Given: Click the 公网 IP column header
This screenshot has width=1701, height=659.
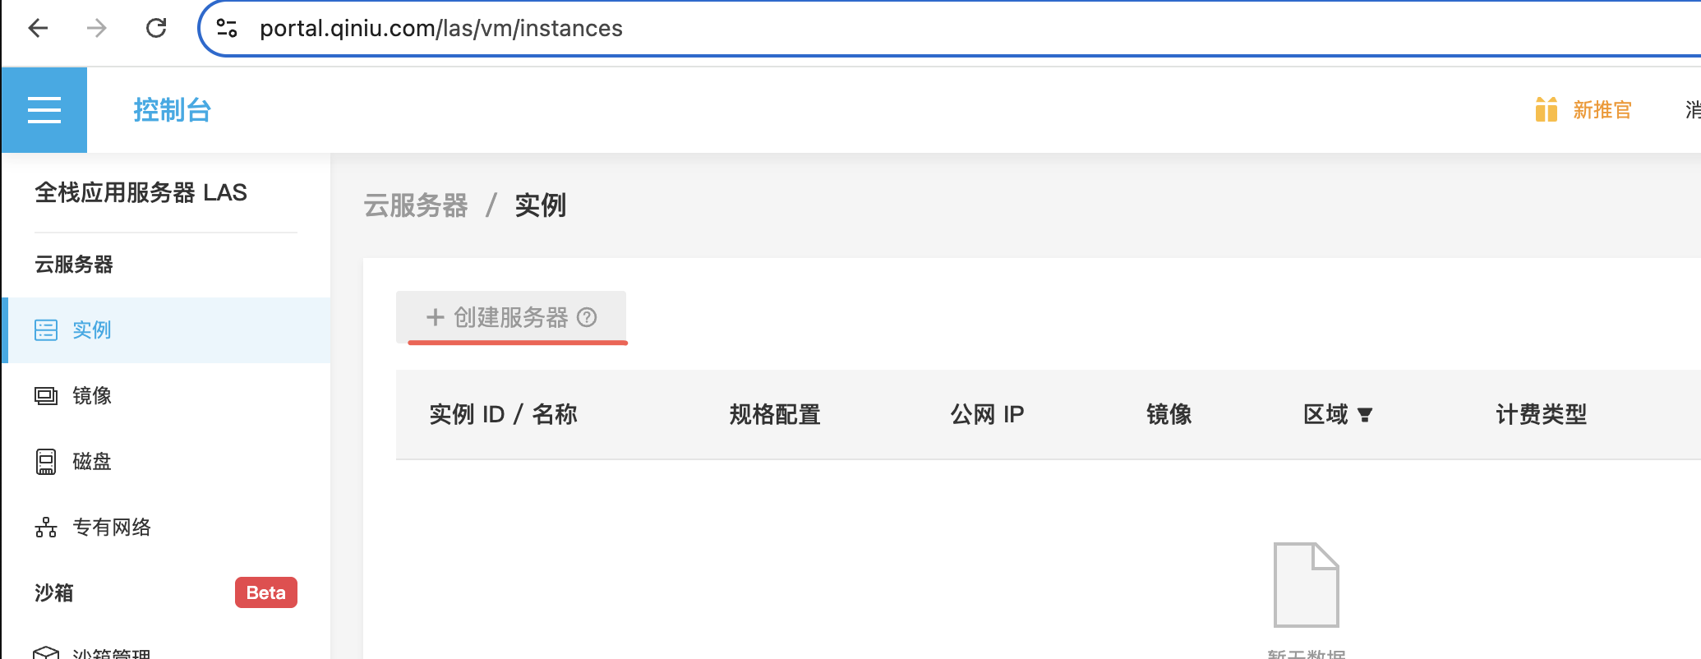Looking at the screenshot, I should click(x=987, y=414).
